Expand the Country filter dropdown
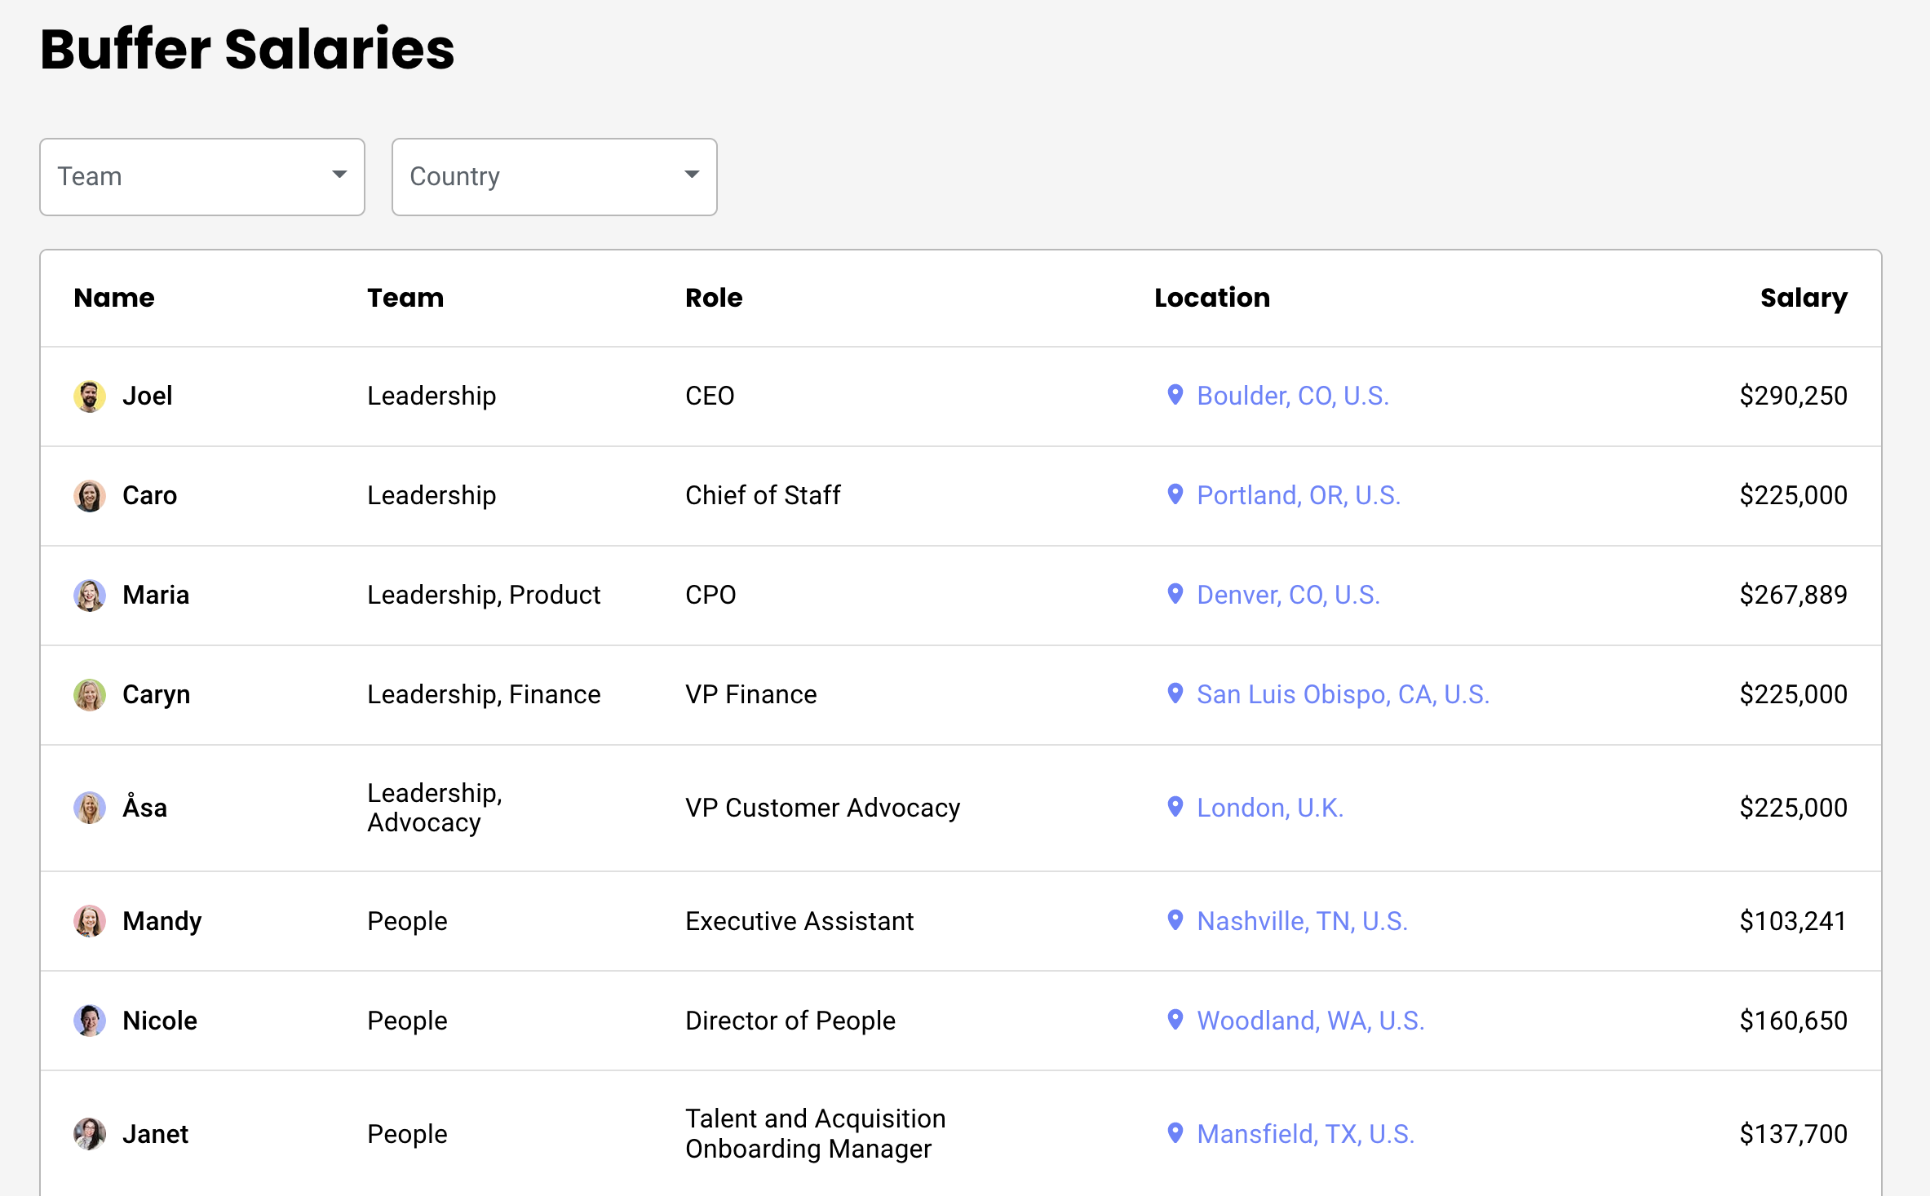Image resolution: width=1930 pixels, height=1196 pixels. click(x=554, y=177)
